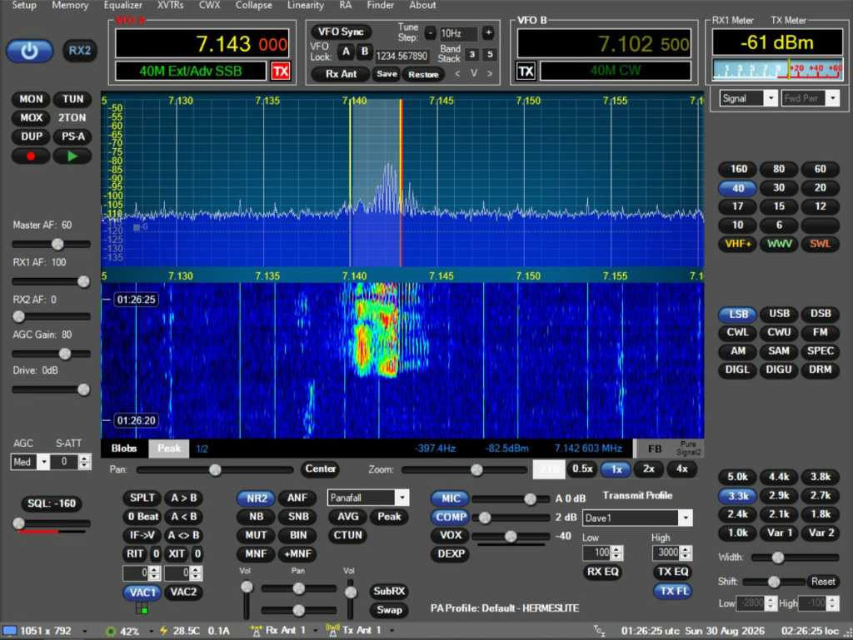Open the Setup menu
Screen dimensions: 853x640
click(x=24, y=6)
